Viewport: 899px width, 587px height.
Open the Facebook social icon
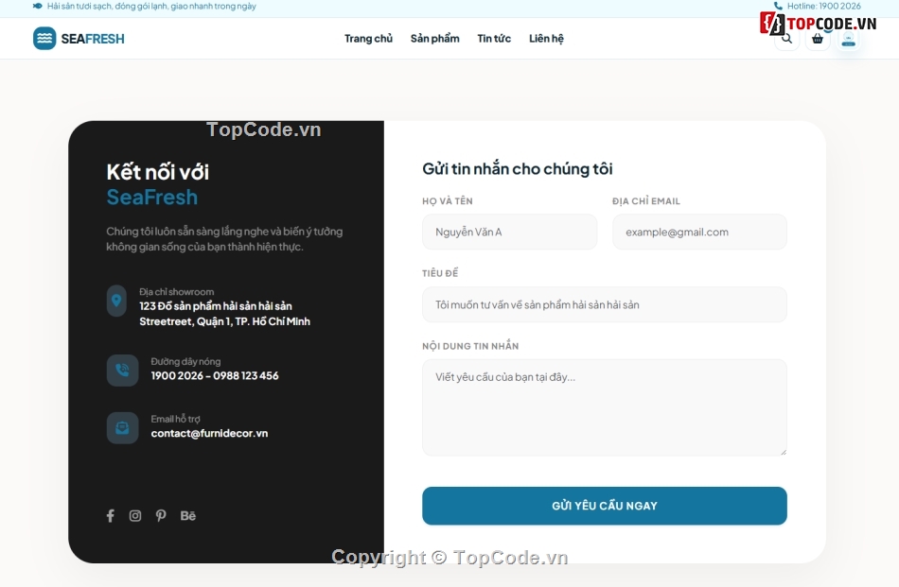point(111,516)
